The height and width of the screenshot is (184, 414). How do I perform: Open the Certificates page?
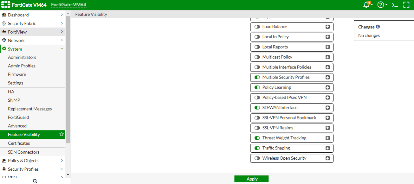[x=19, y=143]
